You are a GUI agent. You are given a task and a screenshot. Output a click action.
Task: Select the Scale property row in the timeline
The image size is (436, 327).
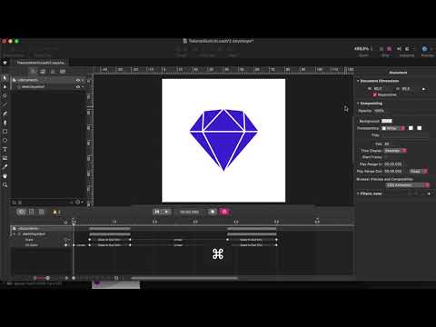coord(42,240)
